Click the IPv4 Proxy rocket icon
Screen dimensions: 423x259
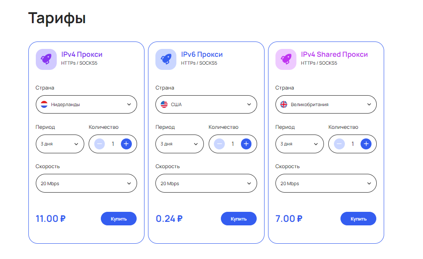coord(46,59)
